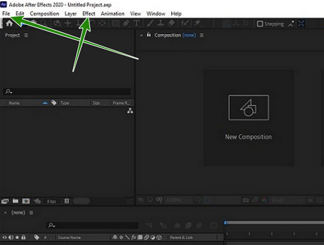Screen dimensions: 324x245
Task: Click the gray timeline work area bar
Action: tap(275, 222)
